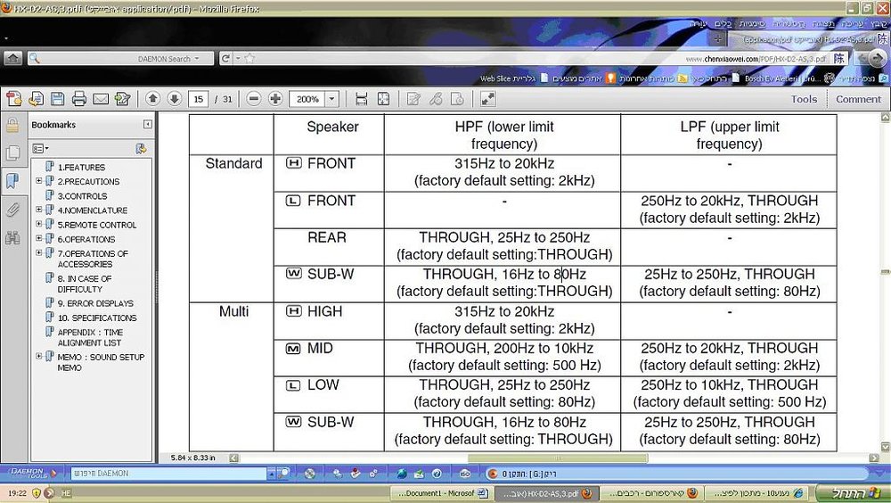Go to previous page up arrow
This screenshot has height=503, width=891.
click(152, 99)
